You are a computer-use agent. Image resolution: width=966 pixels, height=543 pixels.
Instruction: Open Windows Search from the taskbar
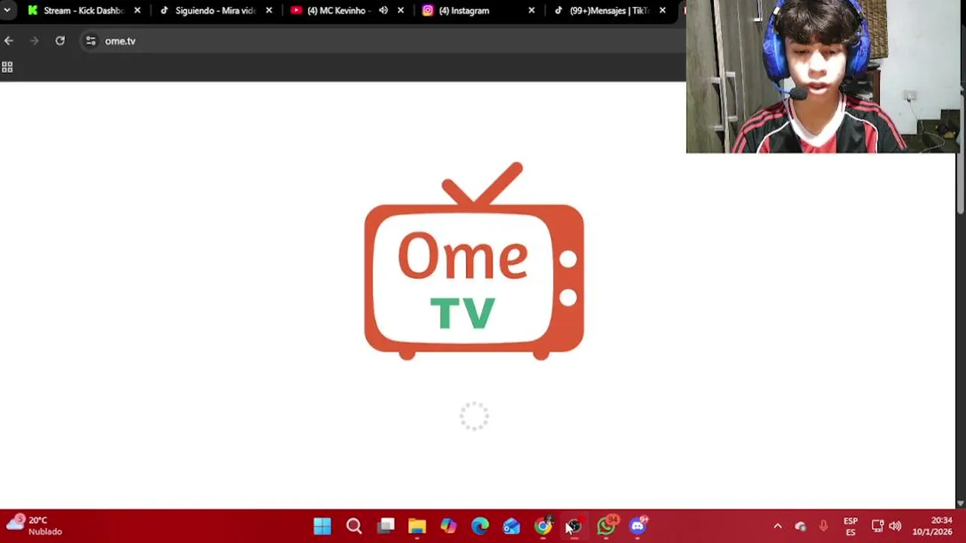click(354, 526)
